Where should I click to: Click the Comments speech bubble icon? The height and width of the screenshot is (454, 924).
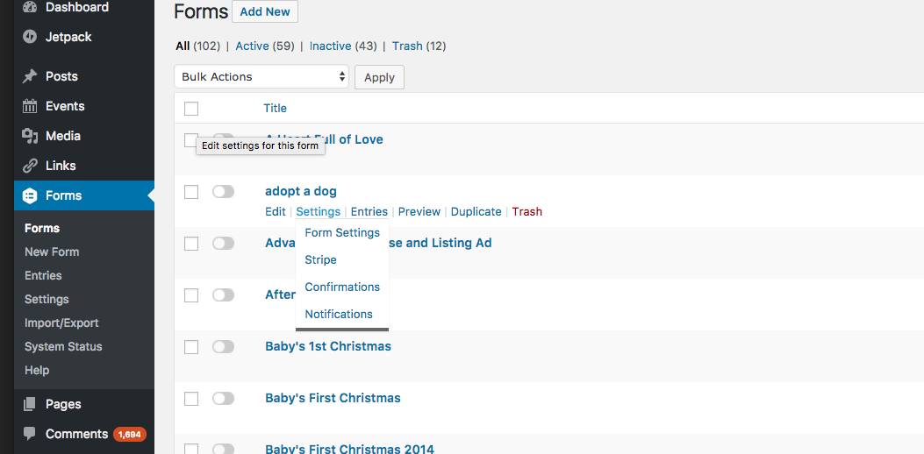pyautogui.click(x=30, y=434)
